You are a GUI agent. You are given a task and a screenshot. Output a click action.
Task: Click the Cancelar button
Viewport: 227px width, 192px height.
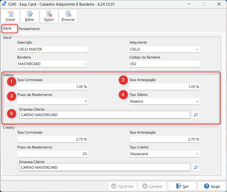(153, 186)
